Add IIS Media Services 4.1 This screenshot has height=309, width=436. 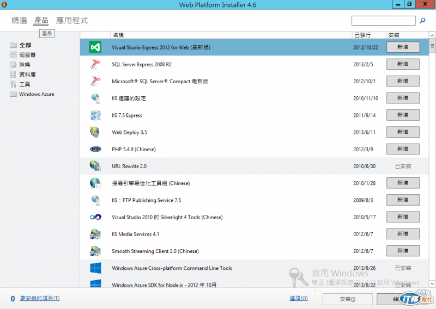tap(403, 234)
